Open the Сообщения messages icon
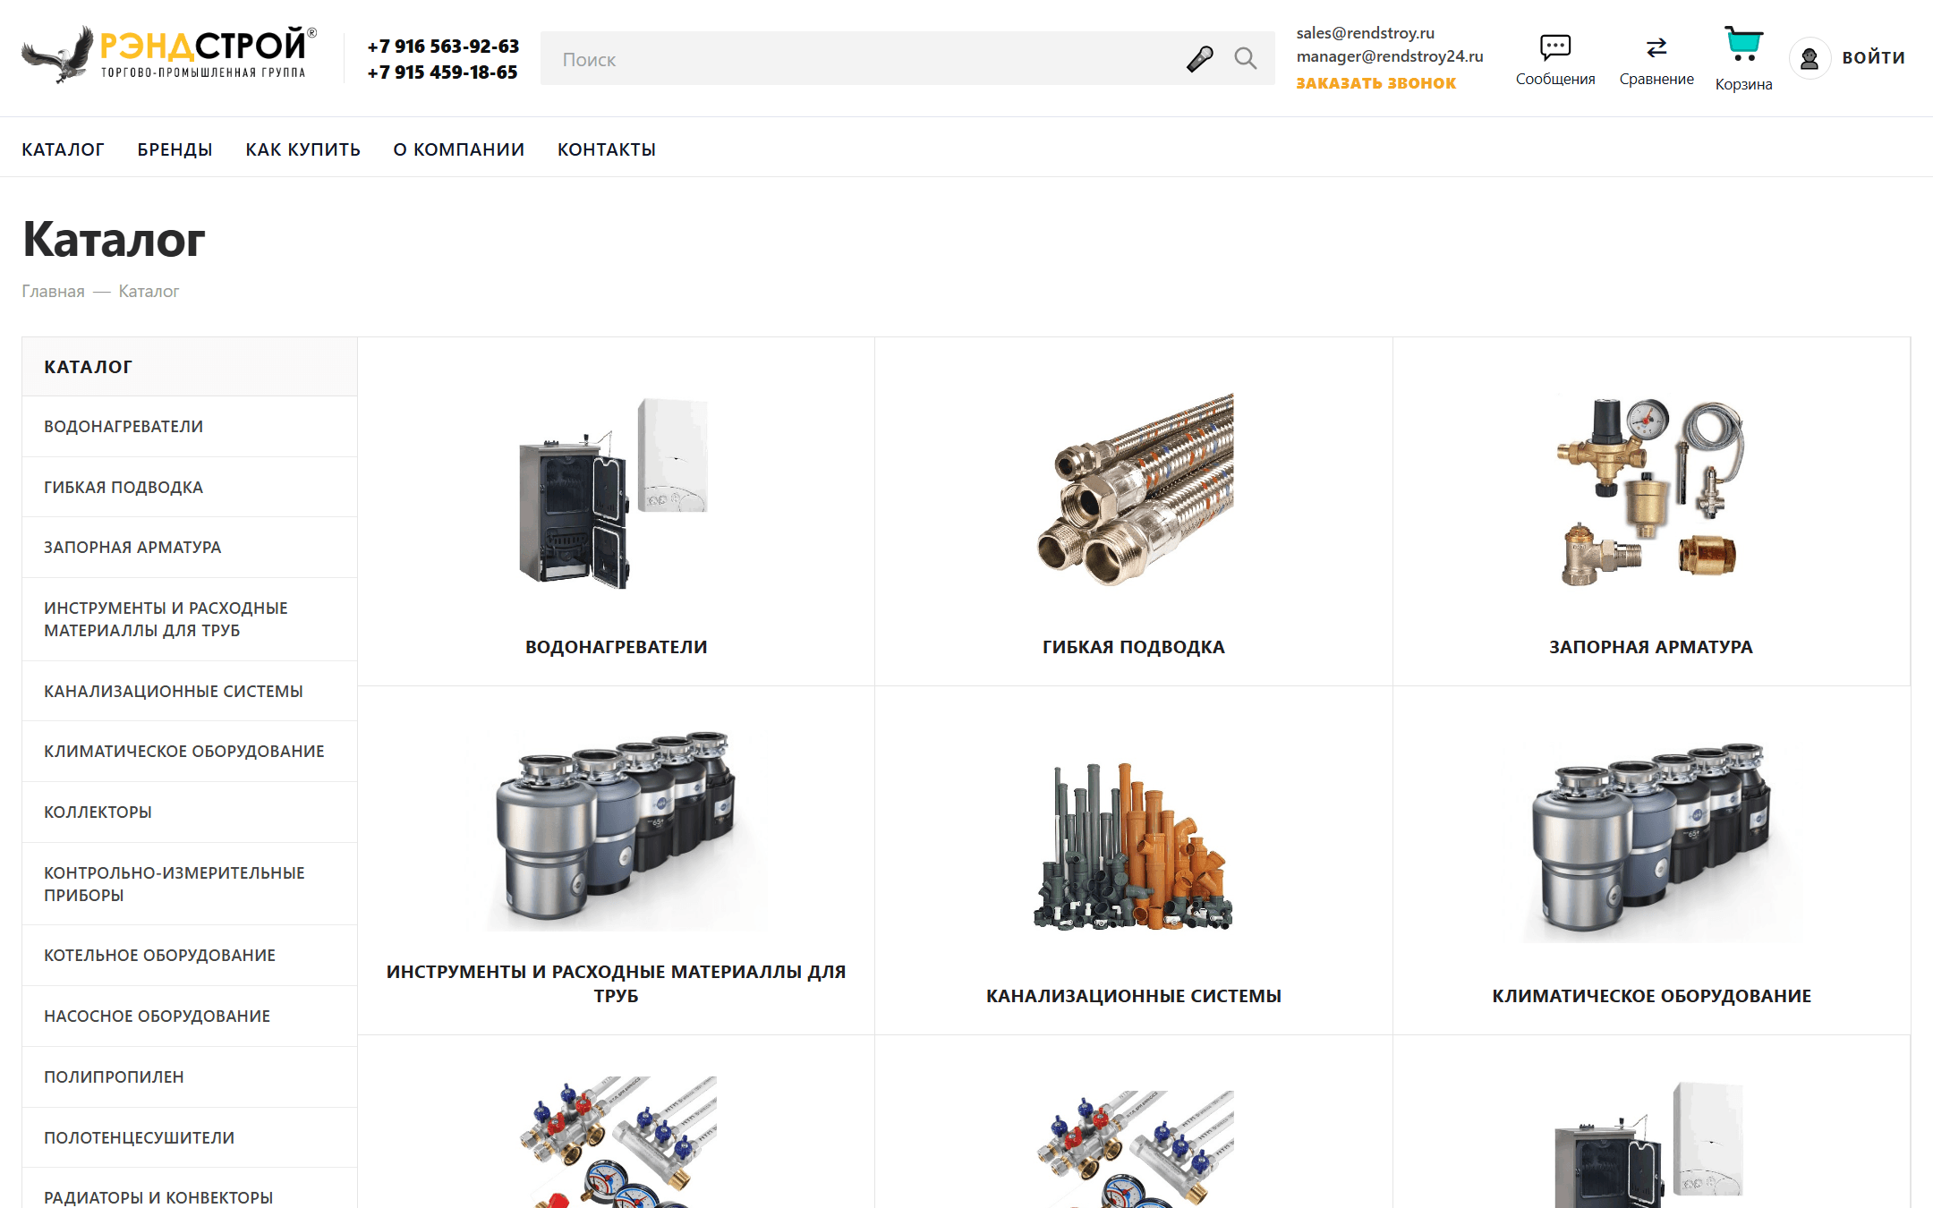 click(x=1555, y=47)
